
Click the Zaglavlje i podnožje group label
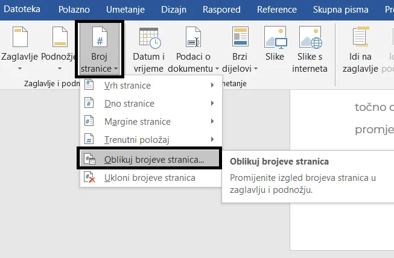coord(52,83)
